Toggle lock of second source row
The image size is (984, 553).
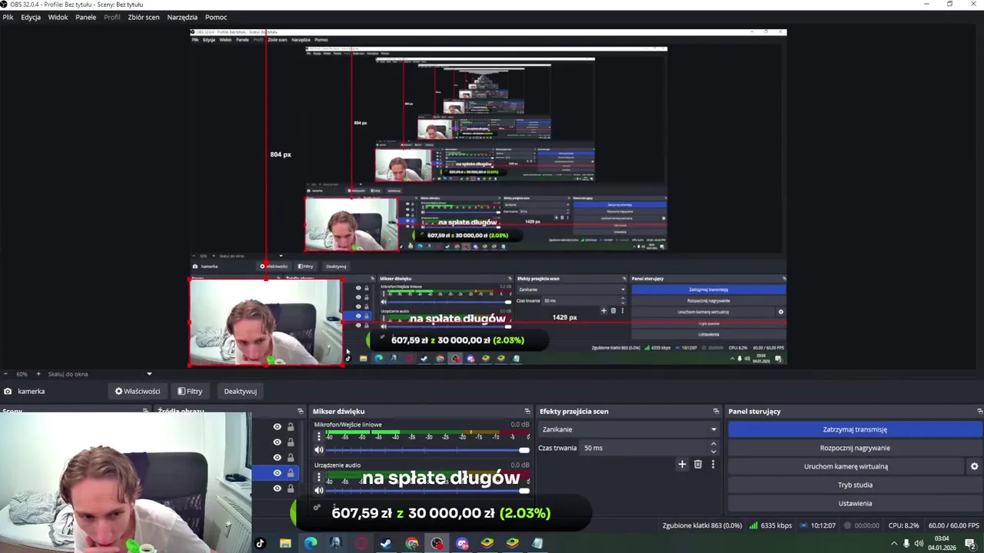291,442
